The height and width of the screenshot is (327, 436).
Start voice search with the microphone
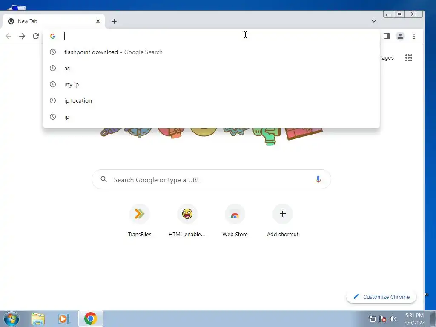tap(318, 179)
